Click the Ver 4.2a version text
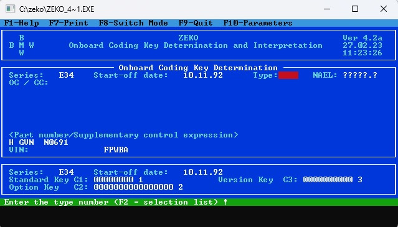This screenshot has width=398, height=227. click(362, 38)
